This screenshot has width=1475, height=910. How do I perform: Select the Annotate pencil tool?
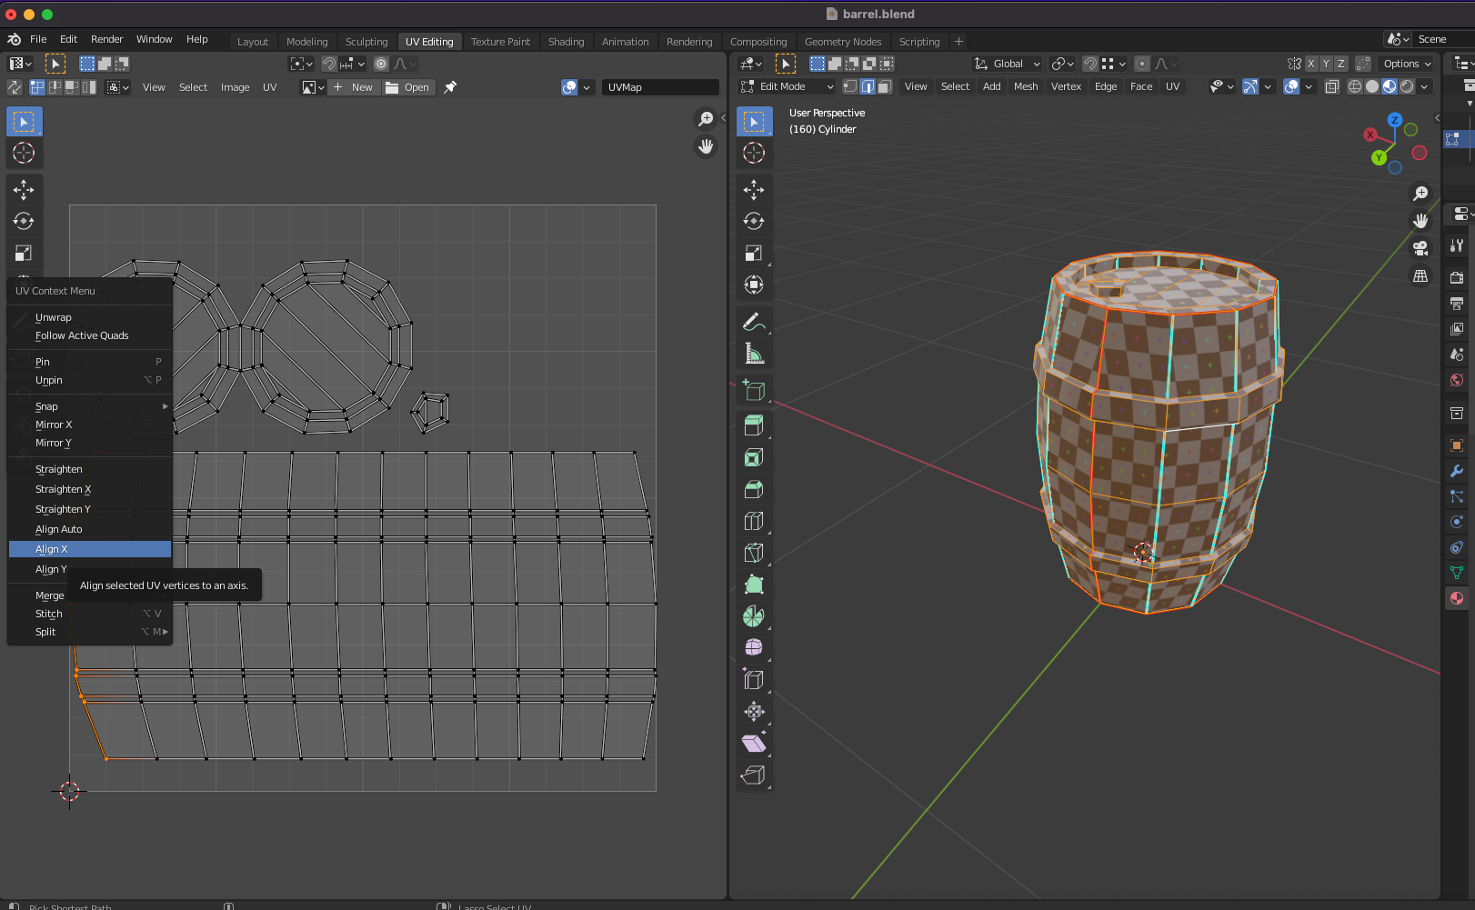(753, 322)
